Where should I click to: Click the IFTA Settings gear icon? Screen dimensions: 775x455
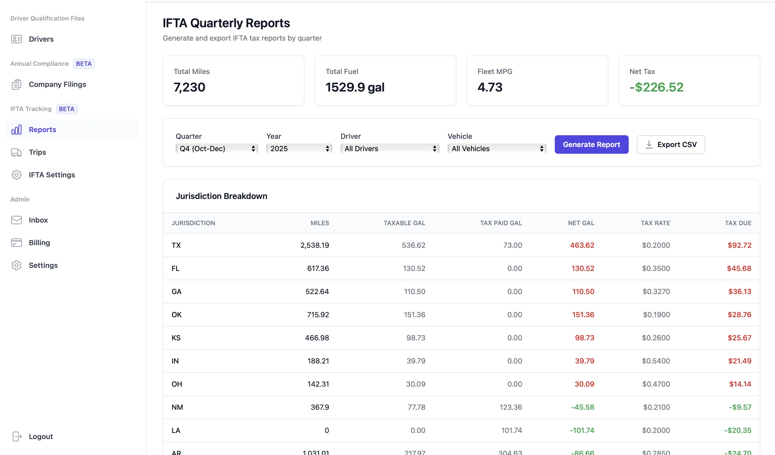(x=16, y=175)
